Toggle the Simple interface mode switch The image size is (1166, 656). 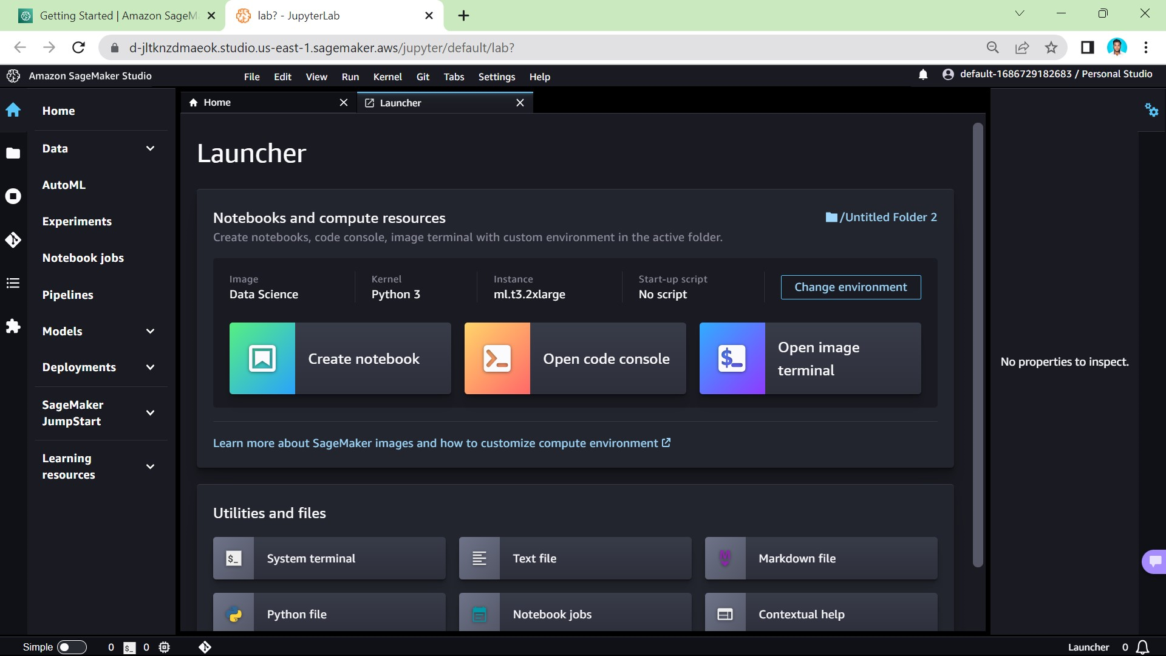(x=72, y=647)
